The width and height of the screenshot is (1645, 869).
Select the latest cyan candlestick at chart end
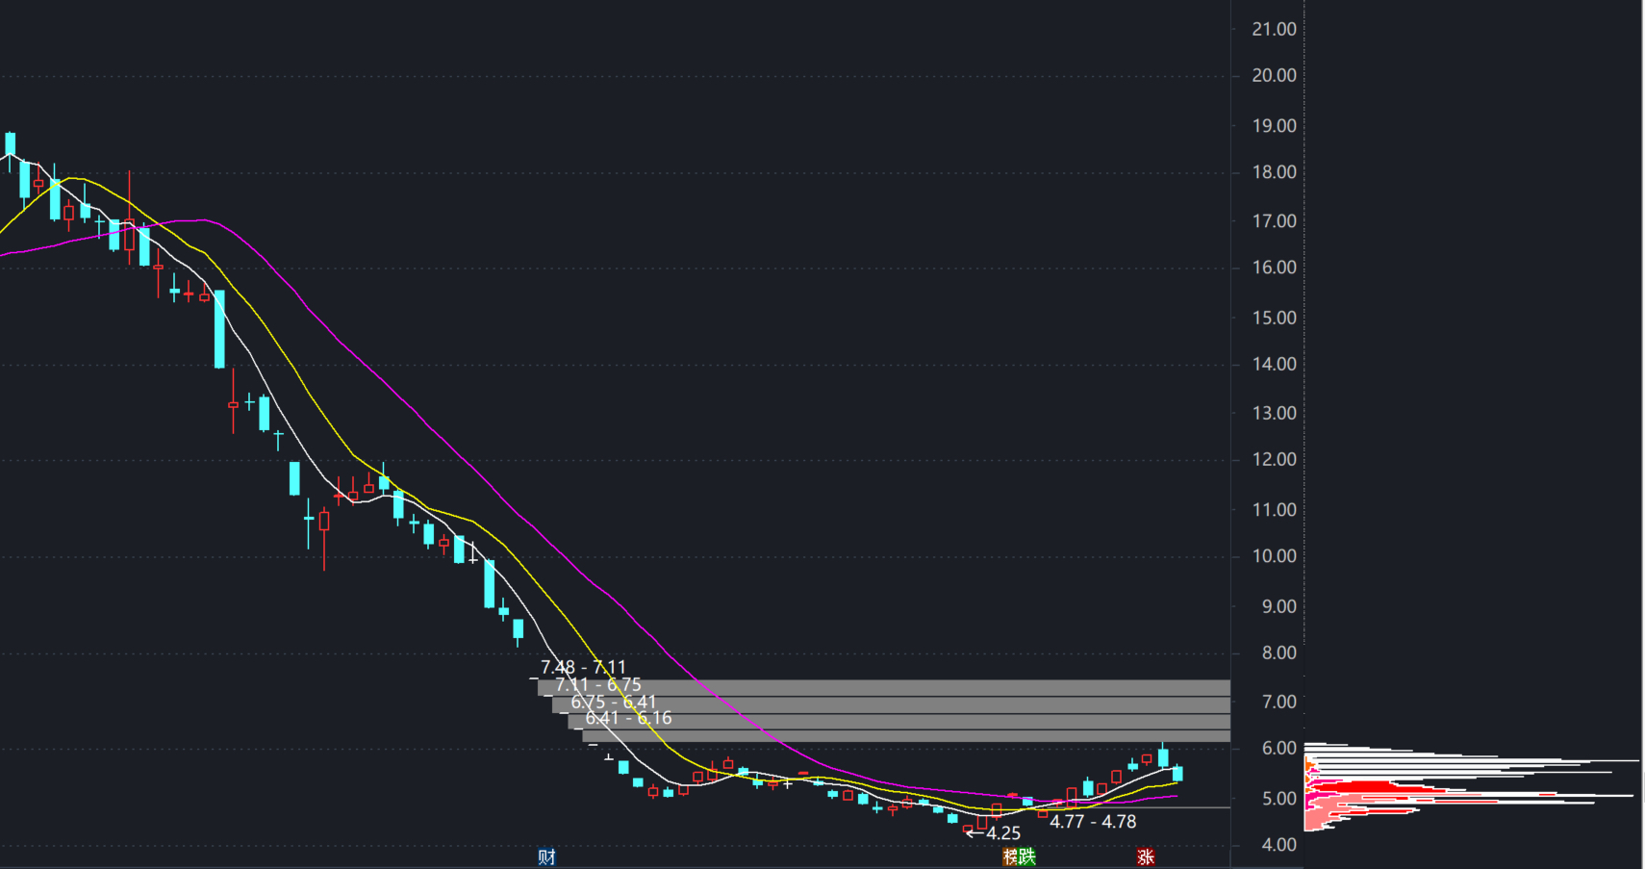pos(1177,773)
